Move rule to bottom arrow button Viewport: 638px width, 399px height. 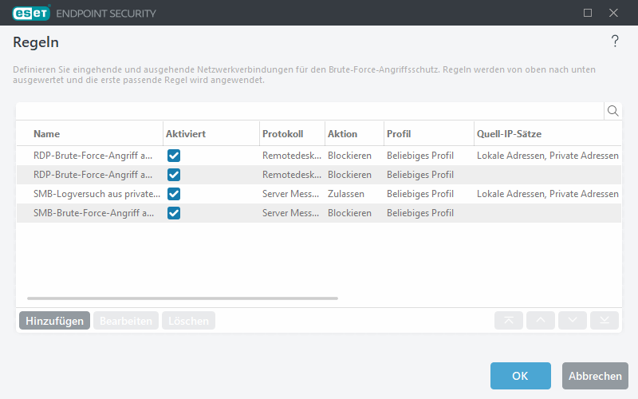pos(605,321)
